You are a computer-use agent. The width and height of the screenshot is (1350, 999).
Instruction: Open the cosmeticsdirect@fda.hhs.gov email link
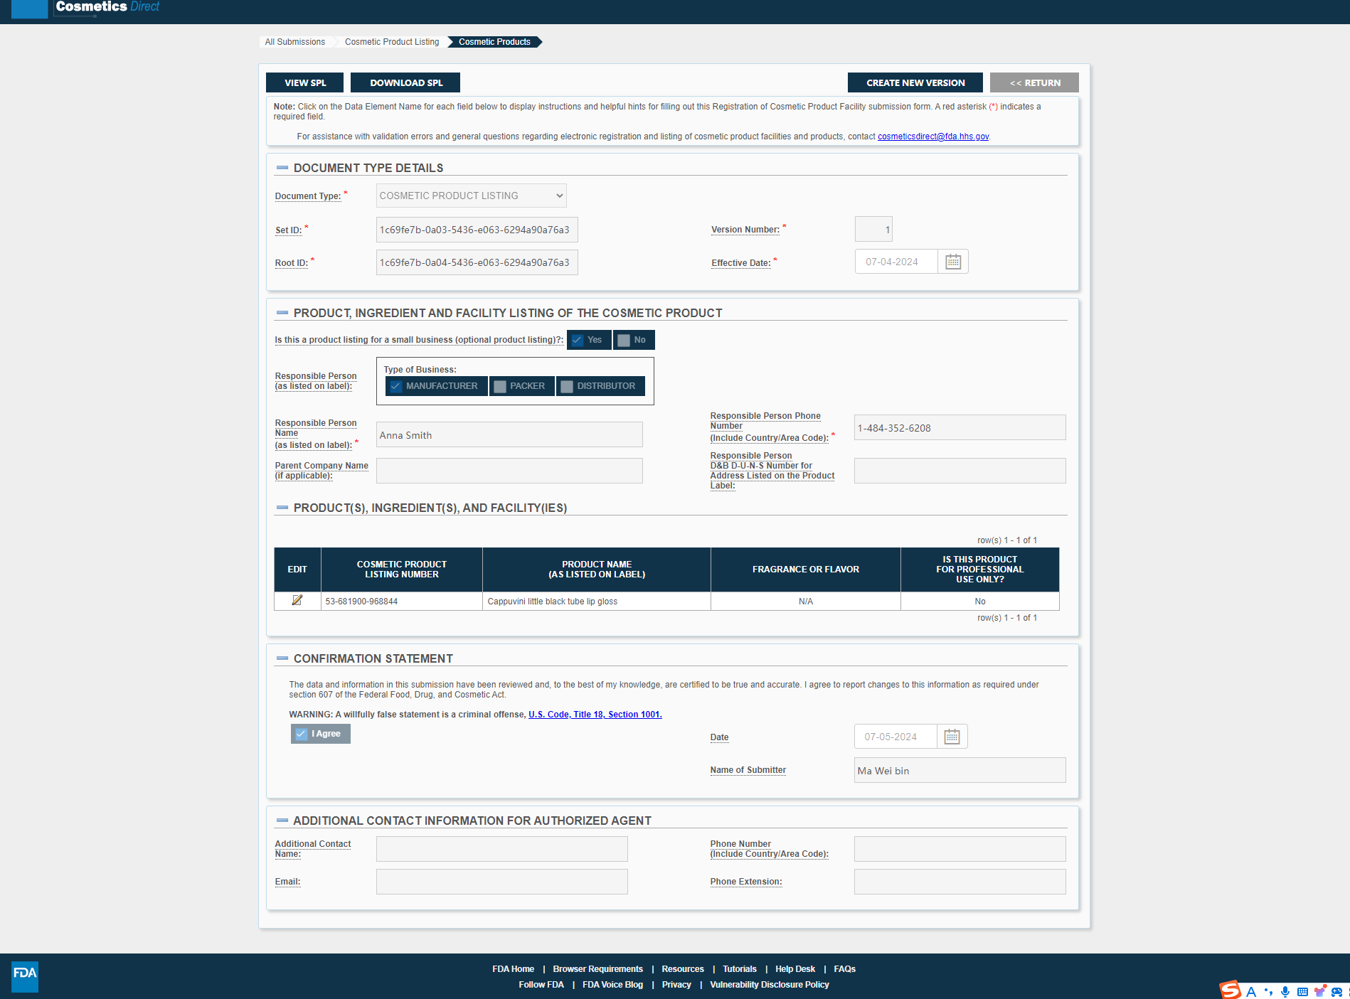pyautogui.click(x=932, y=137)
